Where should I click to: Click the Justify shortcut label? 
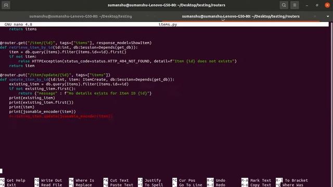tap(152, 180)
